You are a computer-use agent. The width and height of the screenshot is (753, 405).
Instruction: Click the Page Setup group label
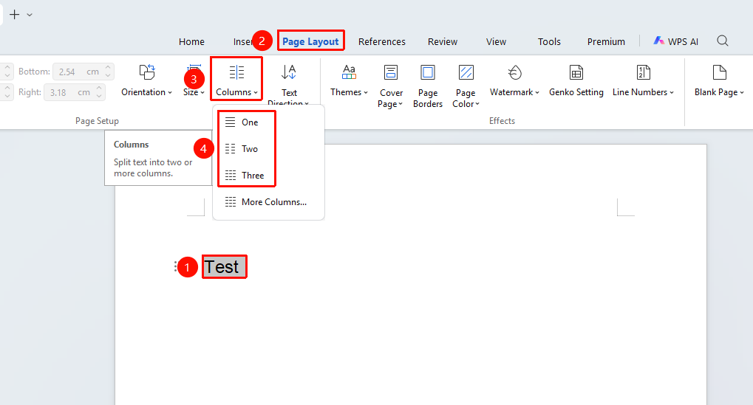[97, 121]
